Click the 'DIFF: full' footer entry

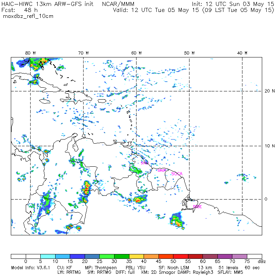point(125,272)
